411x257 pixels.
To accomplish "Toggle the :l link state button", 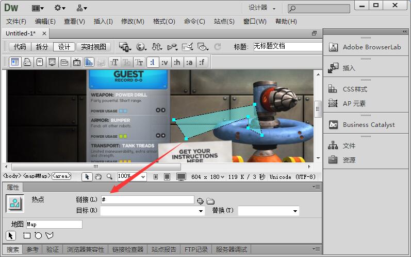I will (x=153, y=62).
